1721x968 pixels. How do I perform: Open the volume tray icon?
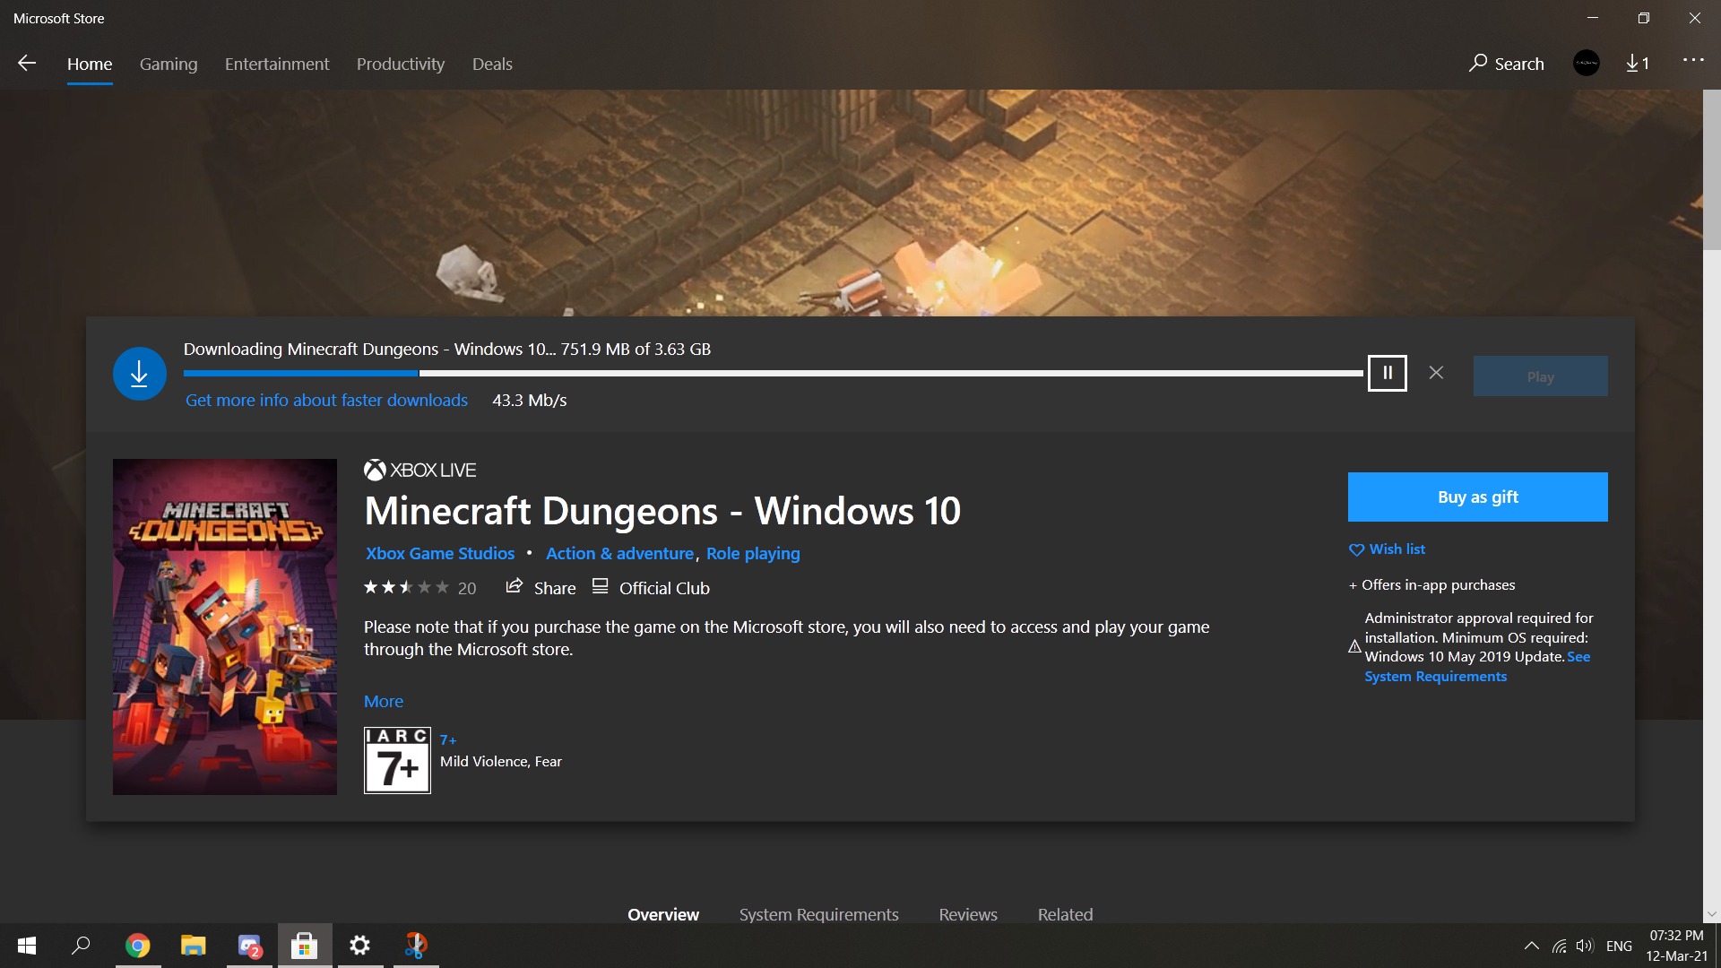click(1585, 946)
